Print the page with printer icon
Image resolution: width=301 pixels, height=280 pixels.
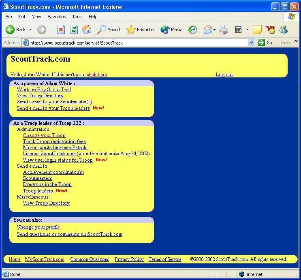pyautogui.click(x=224, y=30)
